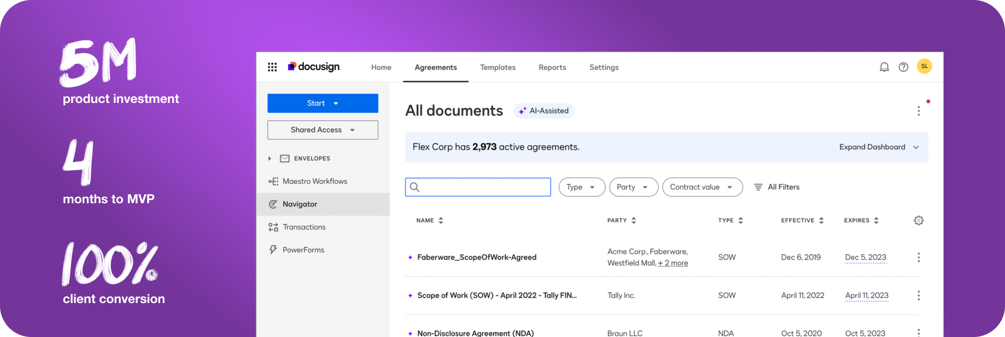1005x337 pixels.
Task: Click the Envelopes mail icon
Action: 285,158
